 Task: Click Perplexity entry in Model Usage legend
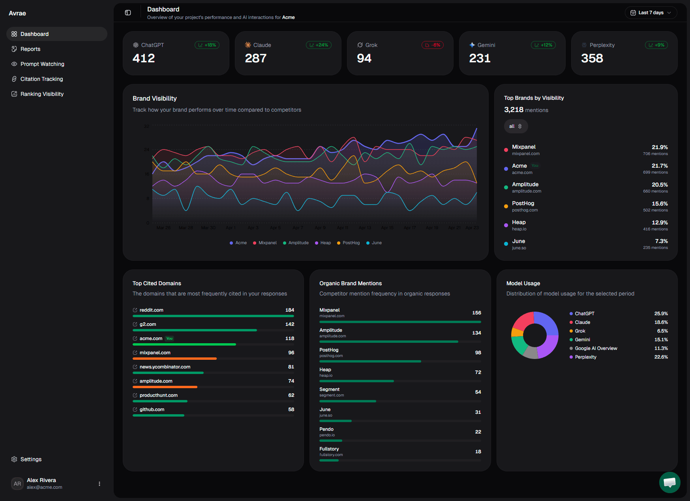pos(619,357)
